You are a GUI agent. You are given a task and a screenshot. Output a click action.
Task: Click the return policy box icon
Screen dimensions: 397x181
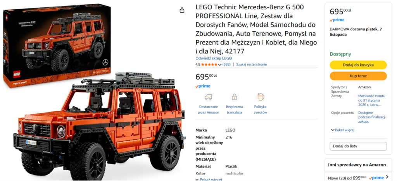(260, 97)
